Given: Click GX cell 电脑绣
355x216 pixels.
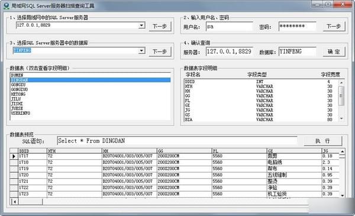Looking at the screenshot, I should coord(294,162).
